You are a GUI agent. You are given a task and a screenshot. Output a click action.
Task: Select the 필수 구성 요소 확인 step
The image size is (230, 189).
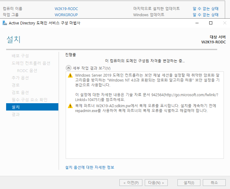(x=30, y=100)
